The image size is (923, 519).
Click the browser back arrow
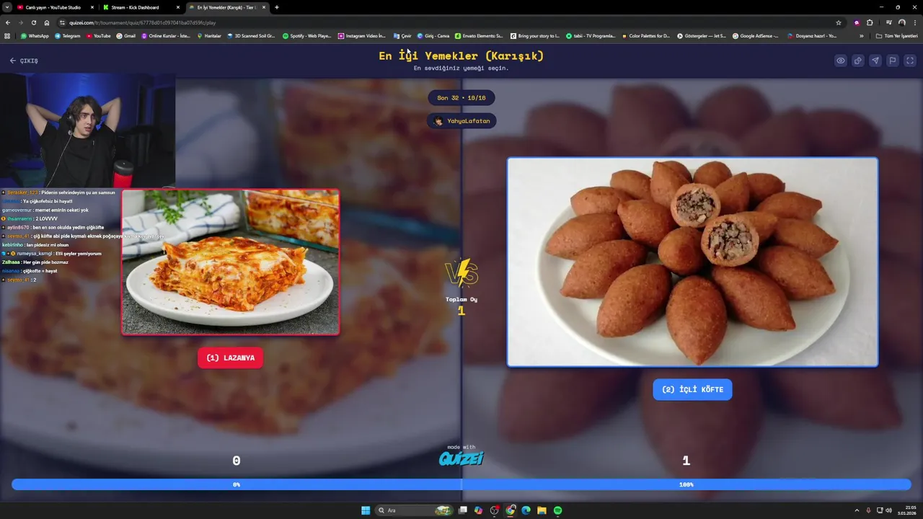[x=8, y=22]
